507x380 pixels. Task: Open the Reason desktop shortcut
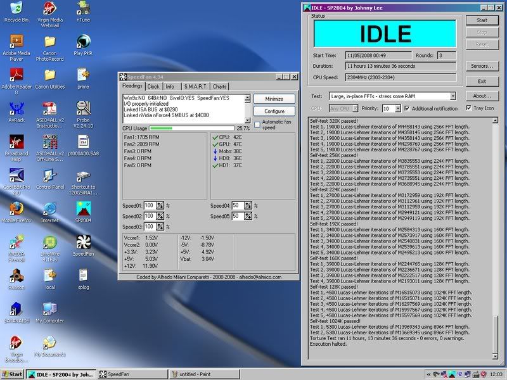point(16,279)
